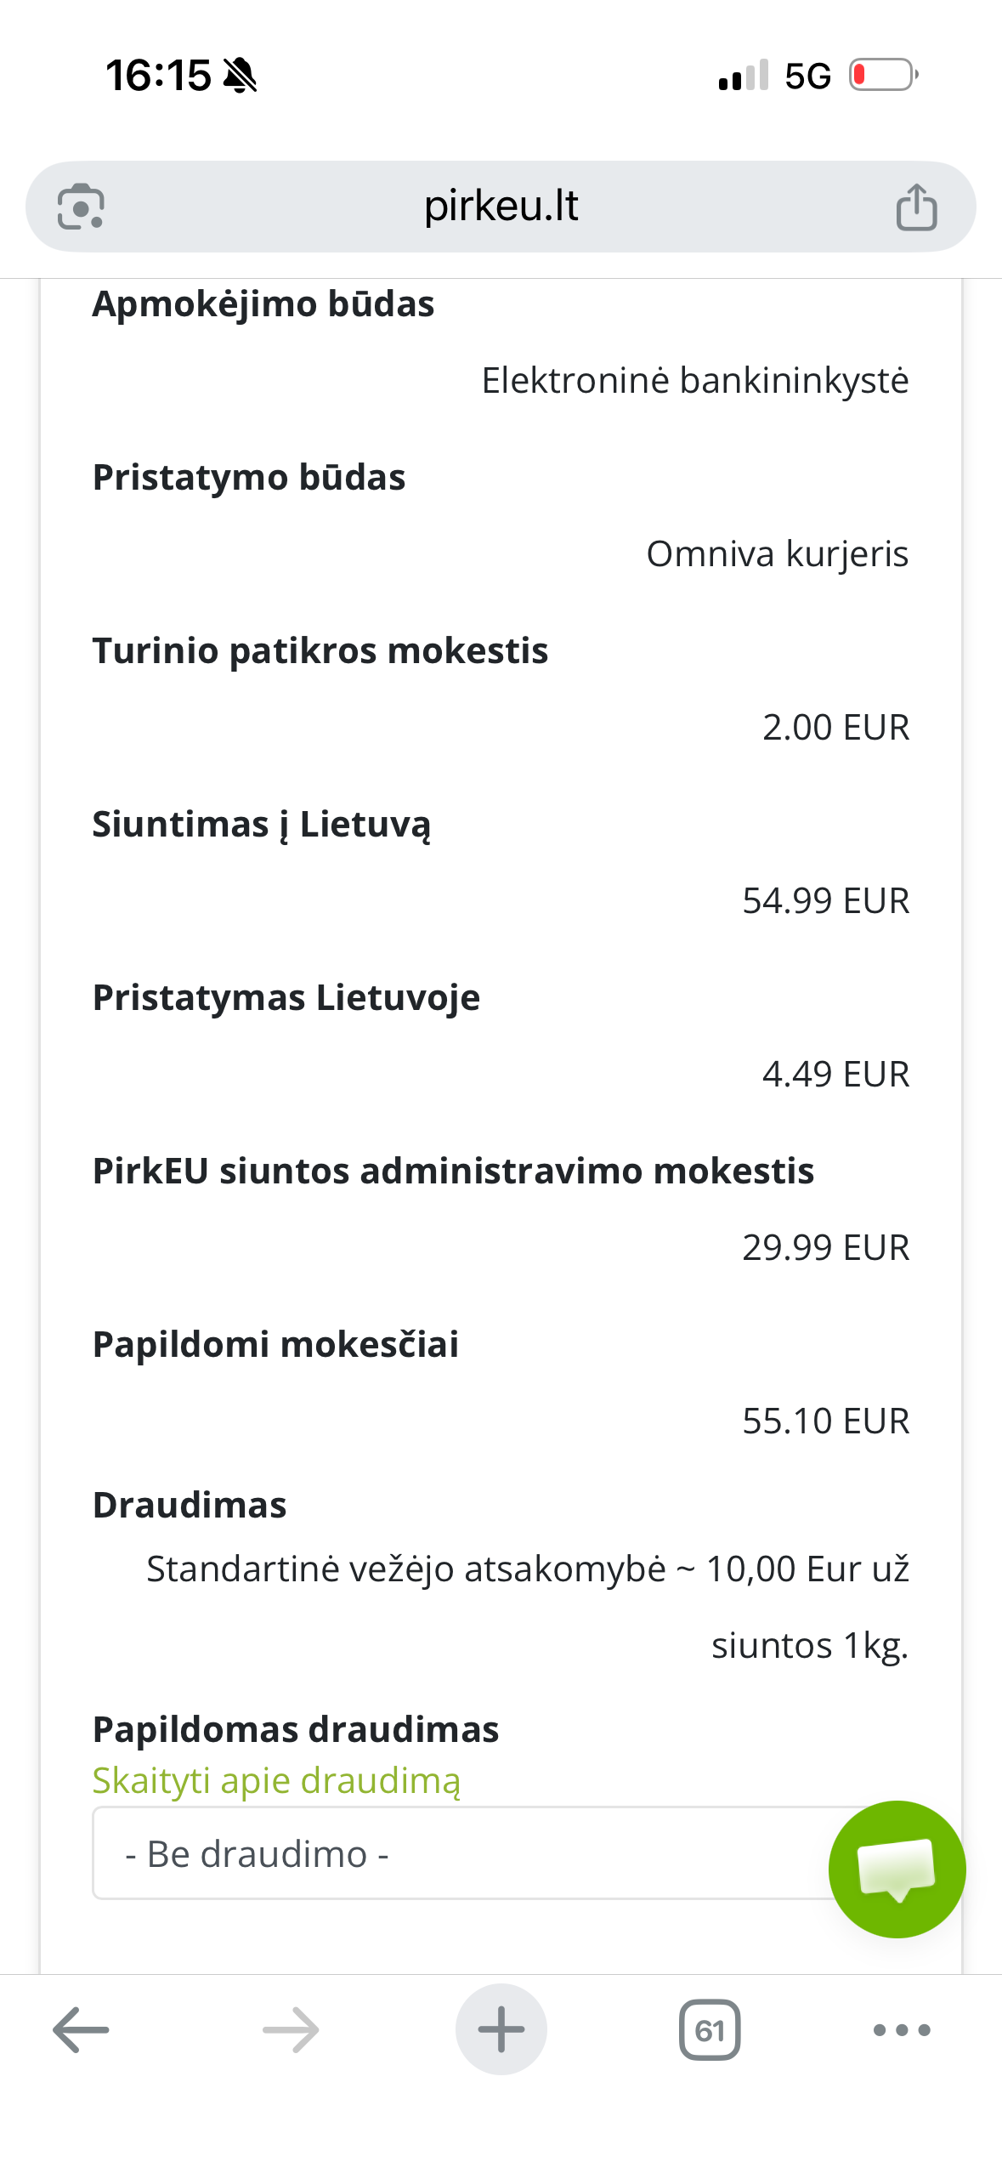Open the green live chat bubble
Image resolution: width=1002 pixels, height=2173 pixels.
tap(897, 1869)
